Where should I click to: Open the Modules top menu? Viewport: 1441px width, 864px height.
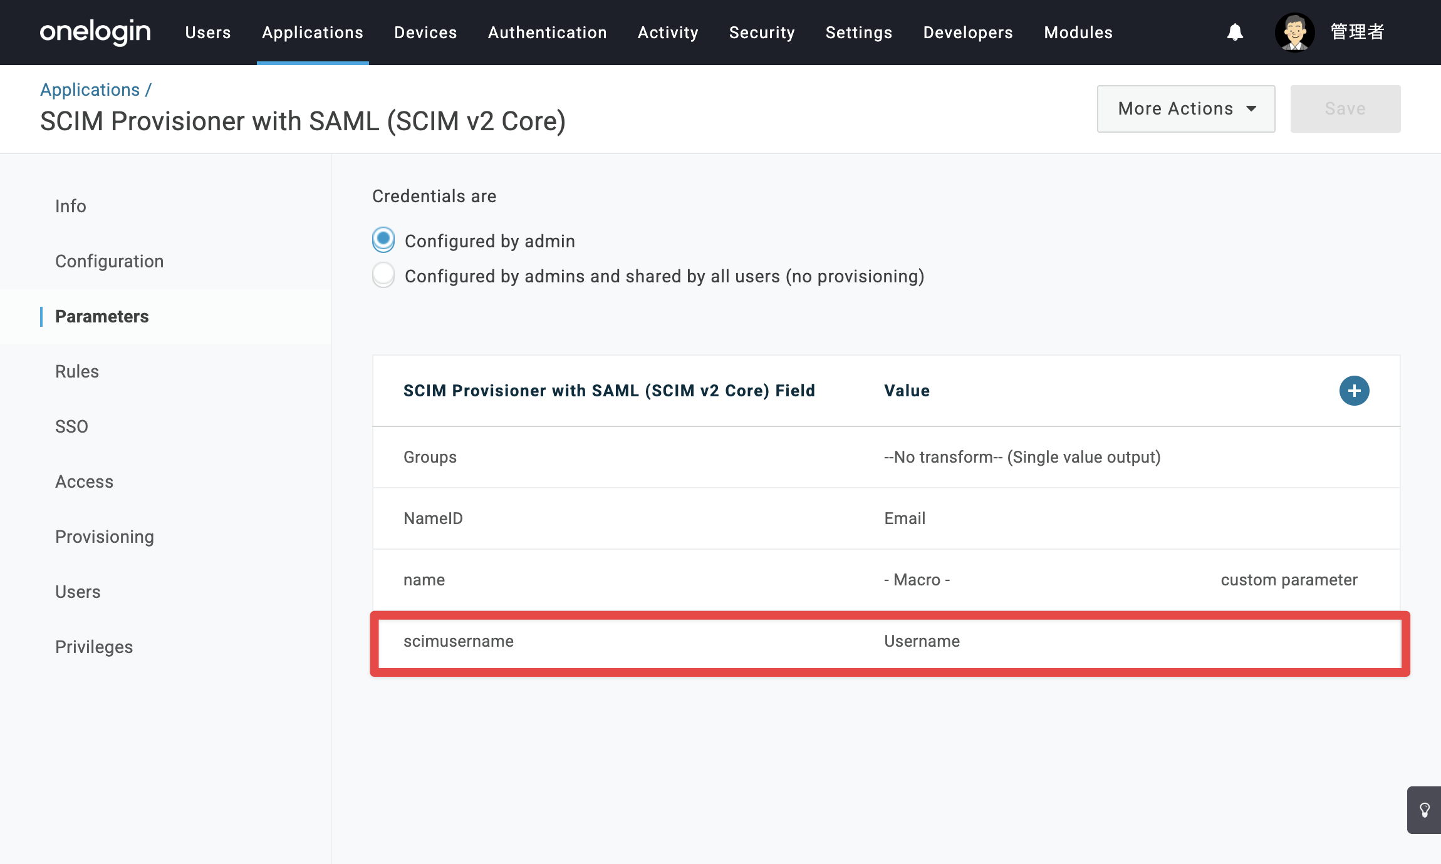click(1078, 33)
